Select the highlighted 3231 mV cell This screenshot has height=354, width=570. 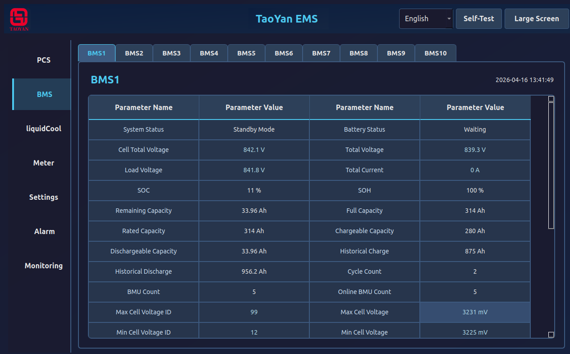[475, 312]
